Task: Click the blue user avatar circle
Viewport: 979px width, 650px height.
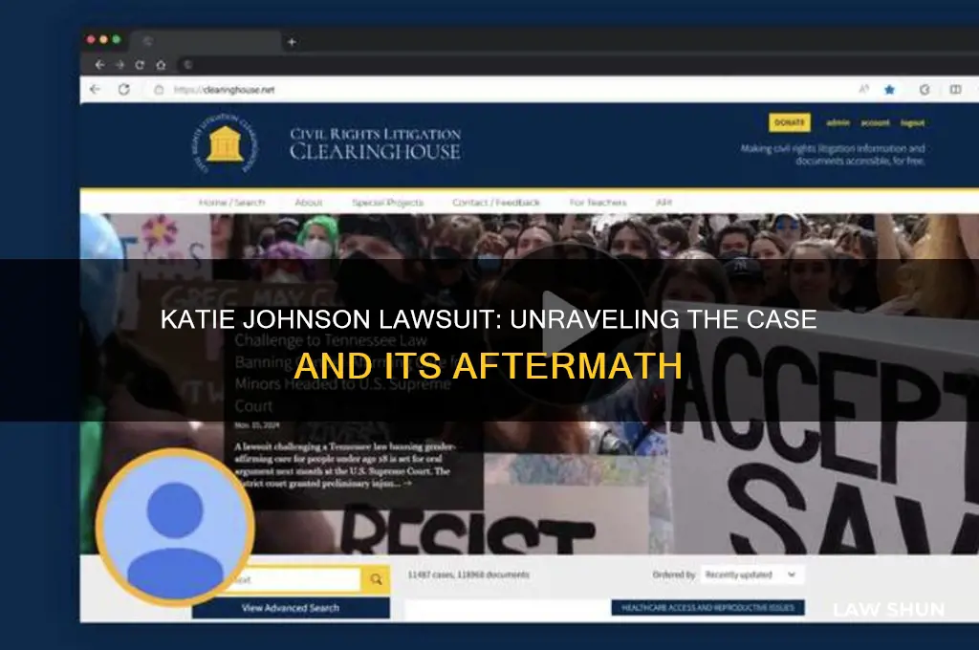Action: pos(176,528)
